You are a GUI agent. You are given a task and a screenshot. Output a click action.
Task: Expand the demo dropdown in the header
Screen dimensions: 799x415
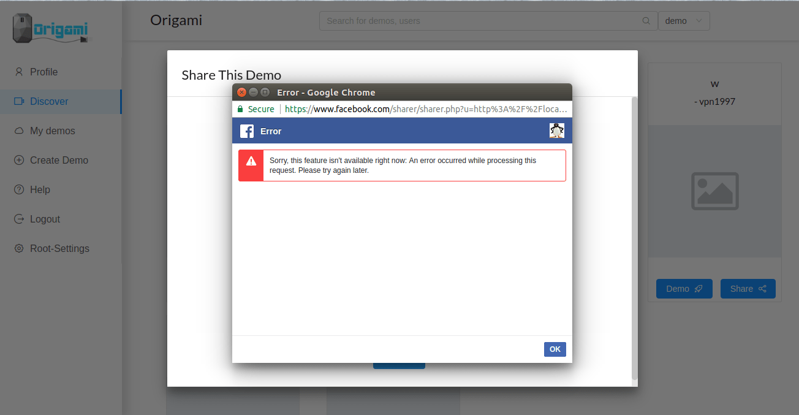pos(684,20)
